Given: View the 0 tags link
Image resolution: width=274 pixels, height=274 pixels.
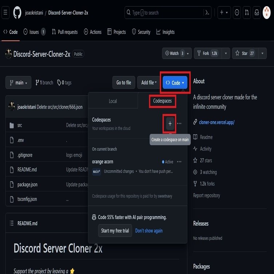Looking at the screenshot, I should (x=64, y=83).
